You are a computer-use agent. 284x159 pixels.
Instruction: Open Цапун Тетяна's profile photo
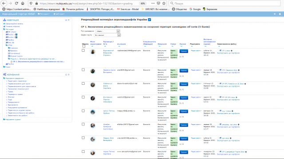(x=93, y=112)
